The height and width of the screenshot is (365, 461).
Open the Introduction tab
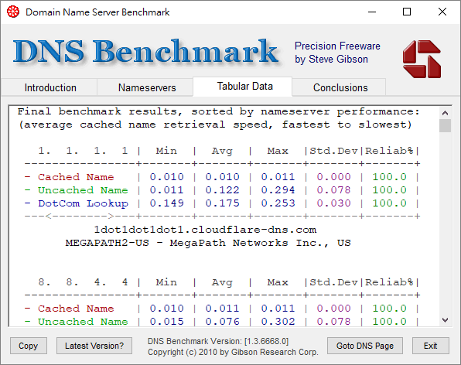tap(50, 87)
